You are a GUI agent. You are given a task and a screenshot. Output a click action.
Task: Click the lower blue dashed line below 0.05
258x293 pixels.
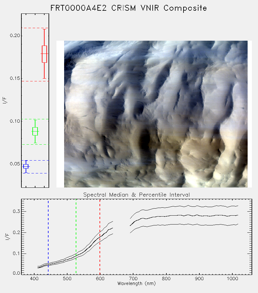coord(35,173)
